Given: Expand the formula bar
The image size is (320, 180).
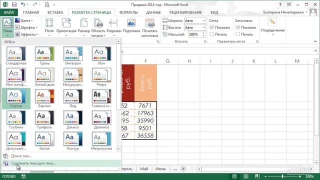Looking at the screenshot, I should 315,50.
